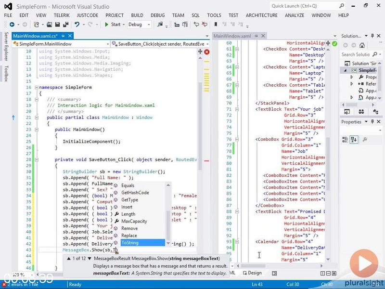Switch to the Design tab in the XAML editor
Screen dimensions: 385x289
252,273
